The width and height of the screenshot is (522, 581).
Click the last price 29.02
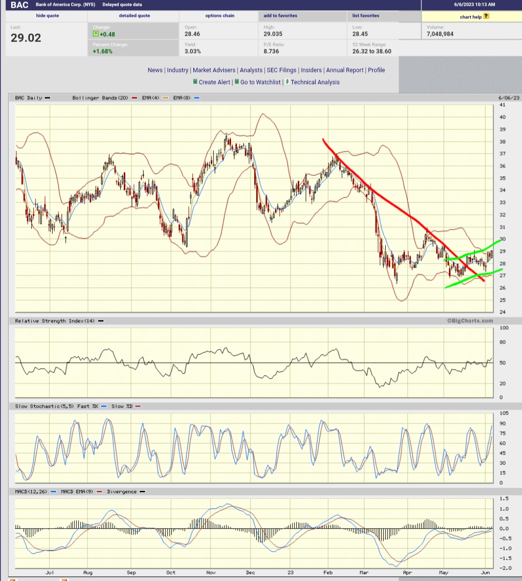click(x=26, y=38)
